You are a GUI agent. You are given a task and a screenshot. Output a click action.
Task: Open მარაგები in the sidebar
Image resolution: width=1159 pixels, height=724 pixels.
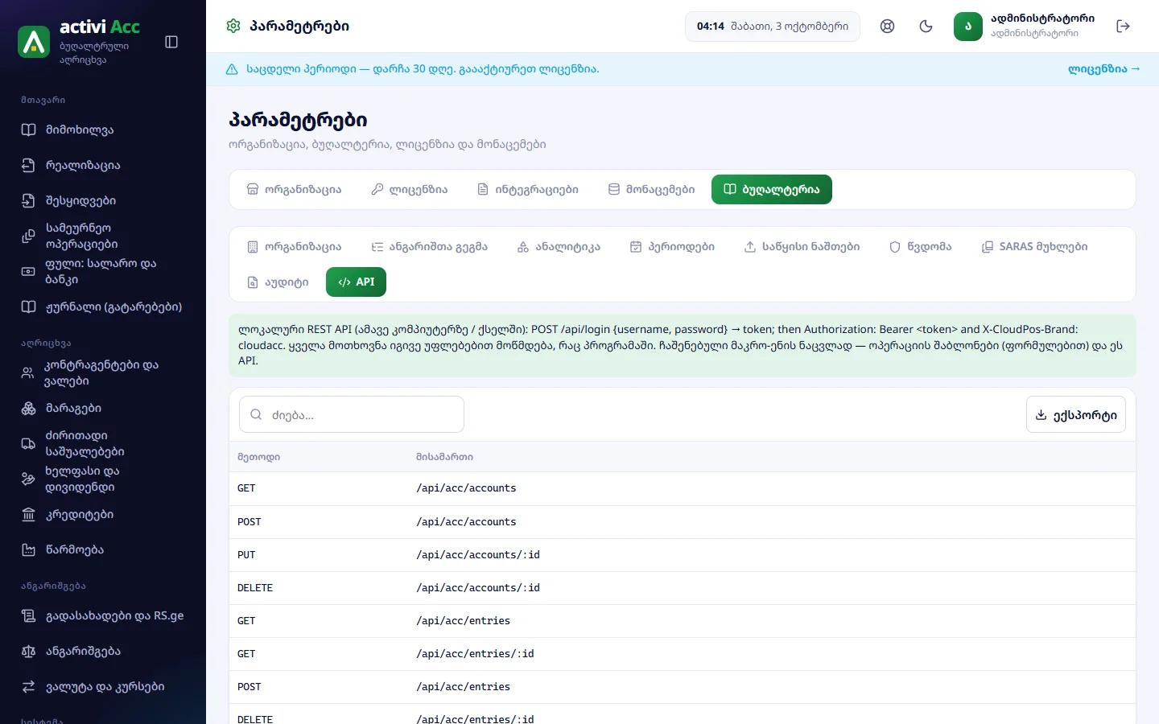coord(103,408)
